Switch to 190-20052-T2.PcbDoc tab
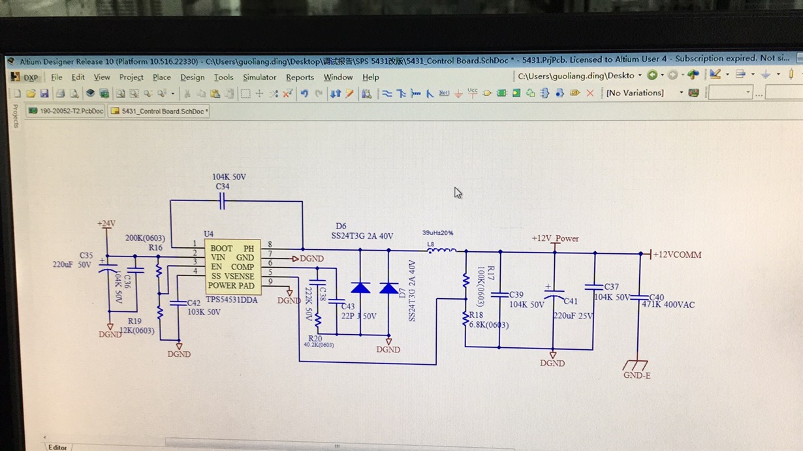Image resolution: width=803 pixels, height=451 pixels. [65, 111]
